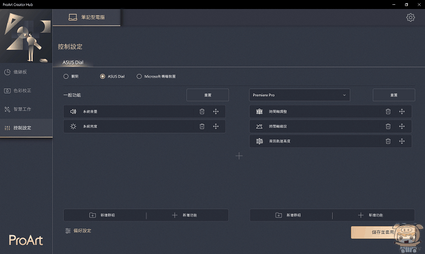
Task: Expand the Premiere Pro application dropdown
Action: coord(299,95)
